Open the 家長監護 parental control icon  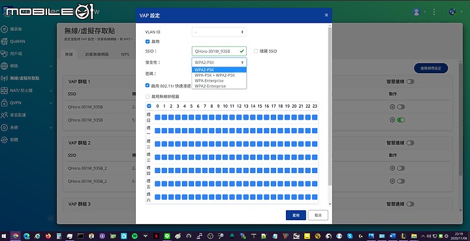coord(4,115)
